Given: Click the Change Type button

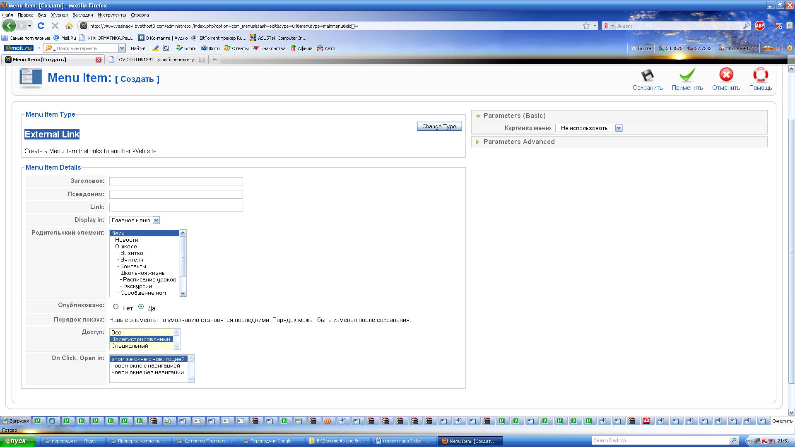Looking at the screenshot, I should [x=439, y=126].
